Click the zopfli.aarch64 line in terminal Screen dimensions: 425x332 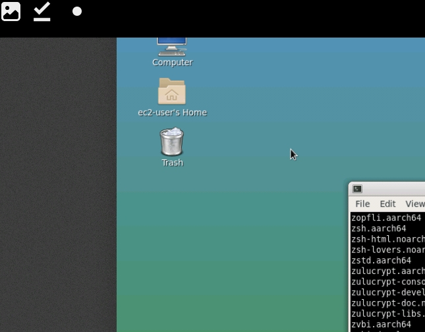pyautogui.click(x=386, y=218)
